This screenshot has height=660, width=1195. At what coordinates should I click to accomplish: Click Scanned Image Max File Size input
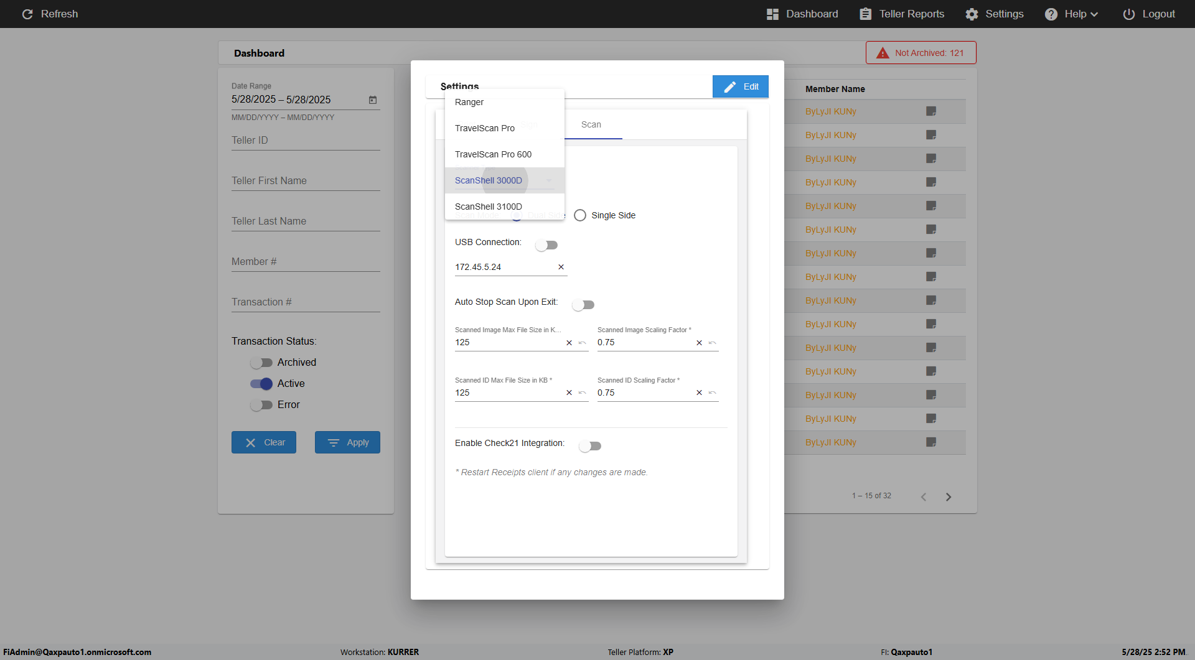(508, 343)
